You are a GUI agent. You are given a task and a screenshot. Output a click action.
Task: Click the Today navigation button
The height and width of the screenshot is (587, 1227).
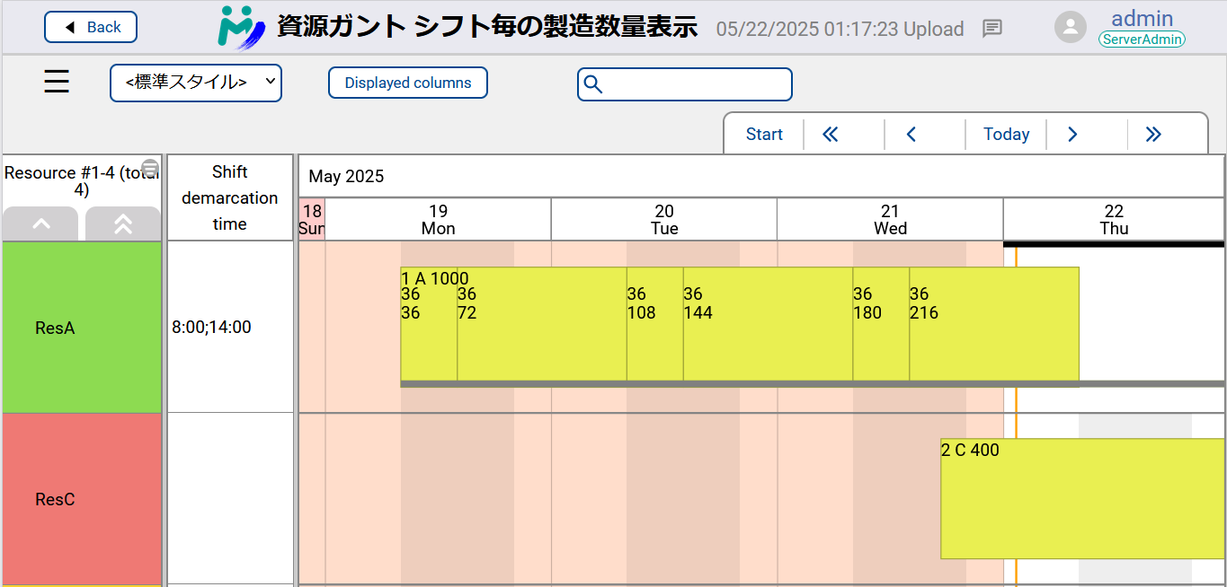1006,135
